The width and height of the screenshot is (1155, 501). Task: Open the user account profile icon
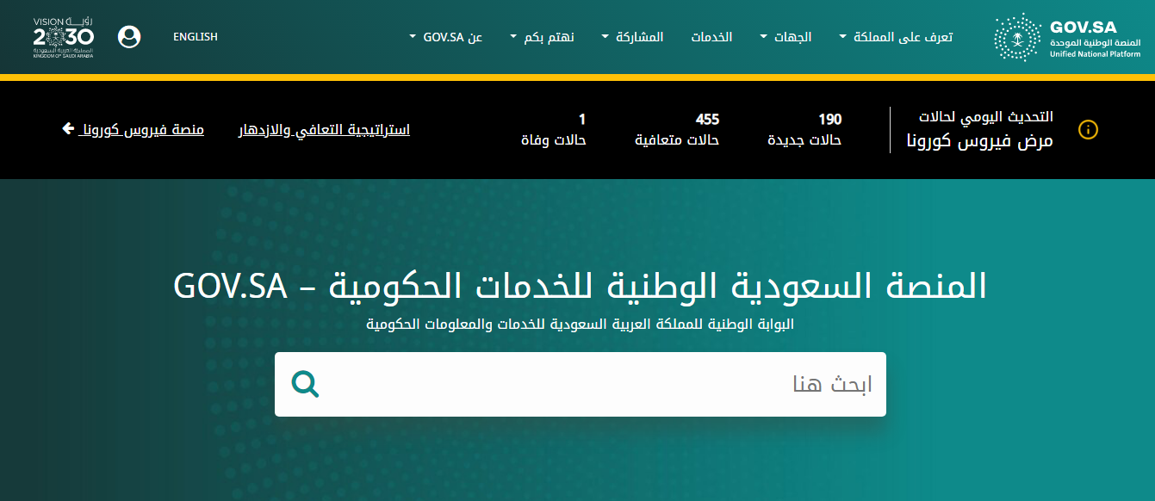click(x=129, y=37)
